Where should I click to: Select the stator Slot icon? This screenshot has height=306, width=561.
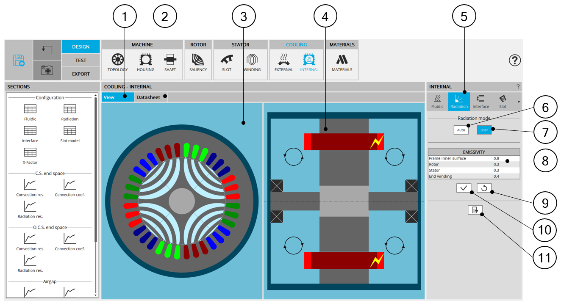click(227, 63)
